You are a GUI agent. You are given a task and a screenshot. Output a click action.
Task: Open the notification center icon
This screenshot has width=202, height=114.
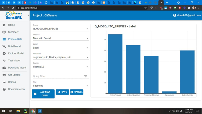tap(197, 111)
